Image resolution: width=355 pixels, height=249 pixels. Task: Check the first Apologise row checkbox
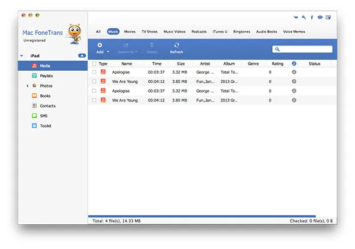pos(94,72)
